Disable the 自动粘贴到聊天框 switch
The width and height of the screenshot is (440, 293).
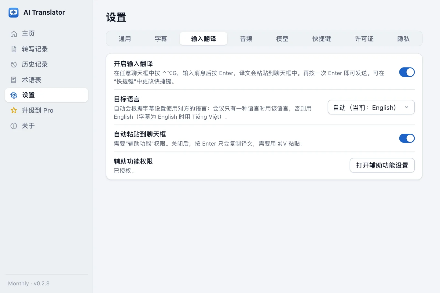click(407, 138)
